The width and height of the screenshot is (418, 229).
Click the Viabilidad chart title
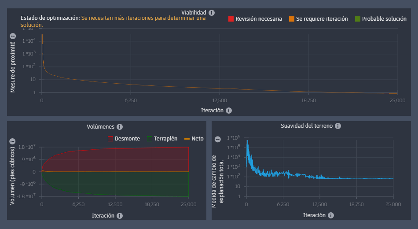pyautogui.click(x=194, y=12)
